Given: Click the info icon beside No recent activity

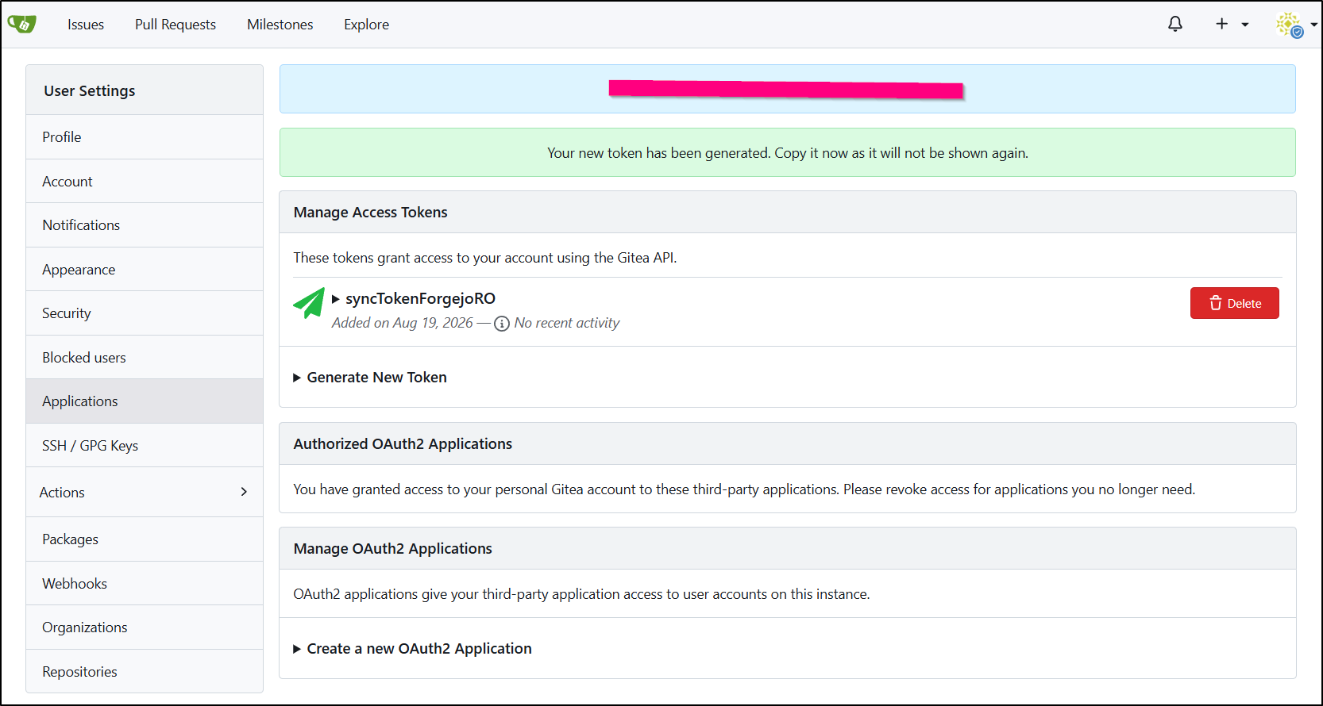Looking at the screenshot, I should (x=502, y=324).
